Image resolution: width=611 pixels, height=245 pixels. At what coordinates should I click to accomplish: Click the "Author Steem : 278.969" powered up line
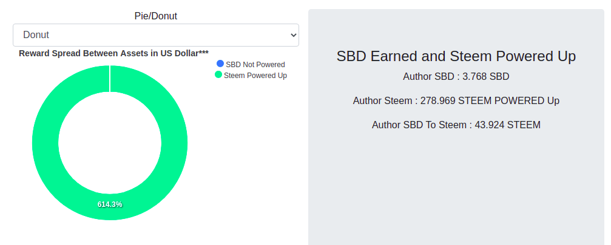click(456, 101)
